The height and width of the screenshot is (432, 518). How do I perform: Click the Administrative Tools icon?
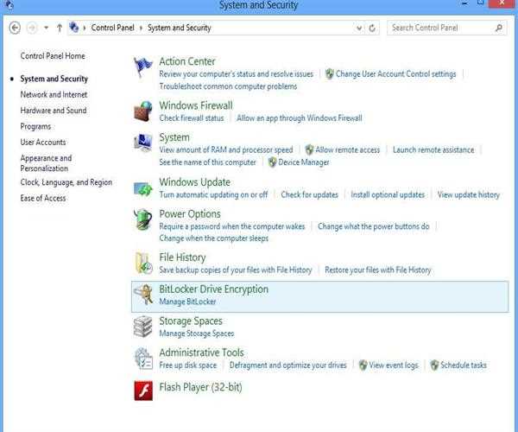click(143, 359)
